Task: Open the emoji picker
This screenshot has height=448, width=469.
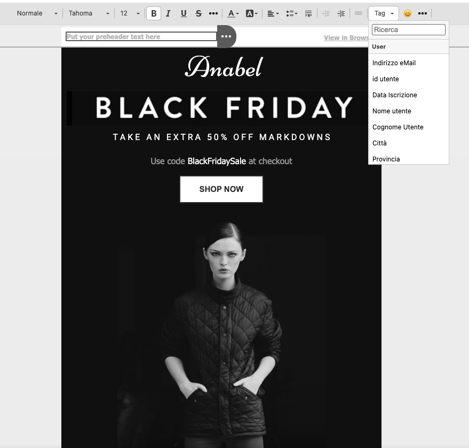Action: tap(408, 13)
